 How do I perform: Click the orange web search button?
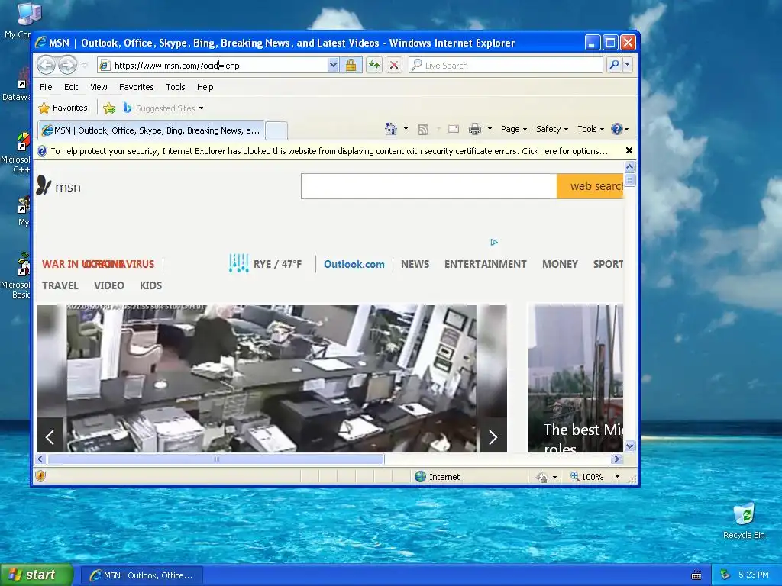tap(590, 186)
